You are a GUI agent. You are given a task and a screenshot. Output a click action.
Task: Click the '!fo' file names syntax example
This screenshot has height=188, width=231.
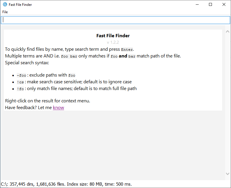click(20, 89)
